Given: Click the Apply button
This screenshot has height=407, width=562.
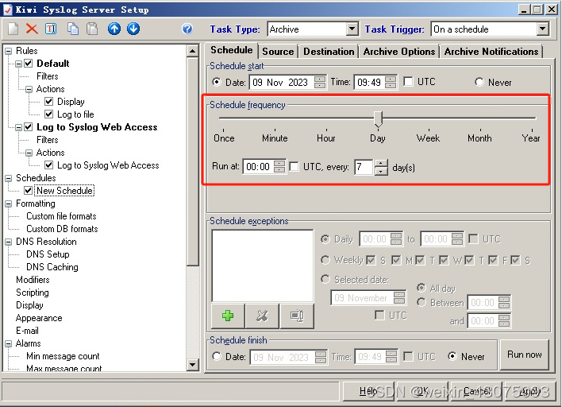Looking at the screenshot, I should pos(529,391).
